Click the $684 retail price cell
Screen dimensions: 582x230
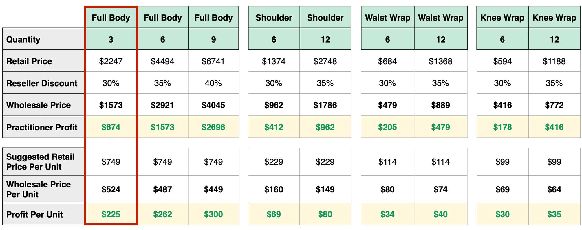[x=388, y=61]
